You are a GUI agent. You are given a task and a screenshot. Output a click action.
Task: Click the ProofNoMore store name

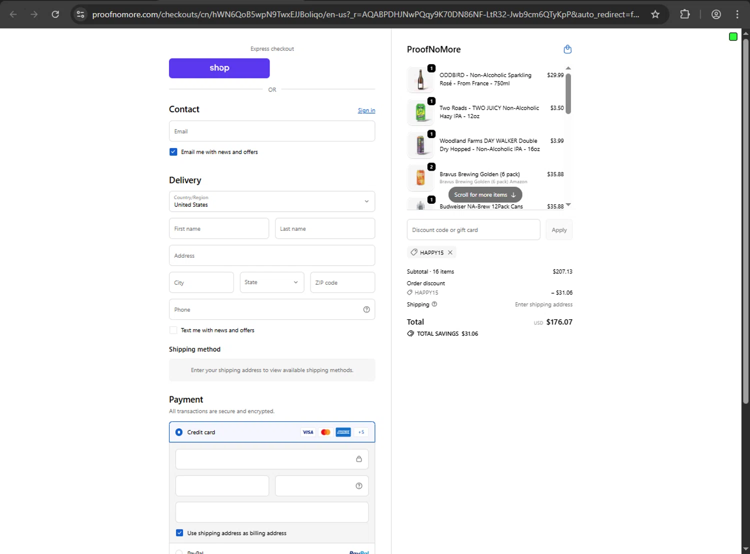click(433, 49)
